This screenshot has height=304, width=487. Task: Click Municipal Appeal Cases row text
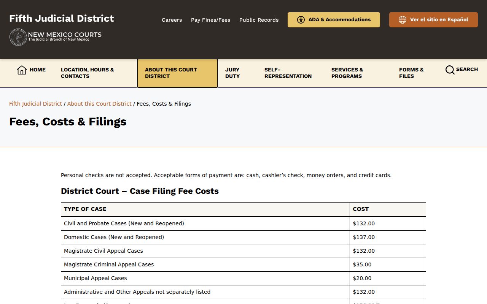click(x=95, y=278)
